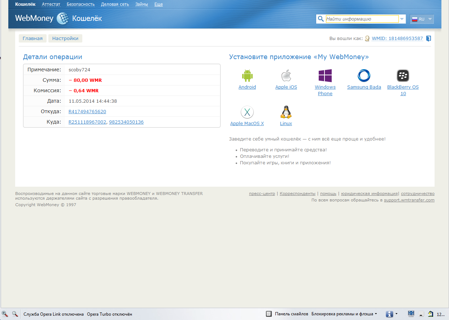Screen dimensions: 449x320
Task: Expand the search field dropdown arrow
Action: coord(402,19)
